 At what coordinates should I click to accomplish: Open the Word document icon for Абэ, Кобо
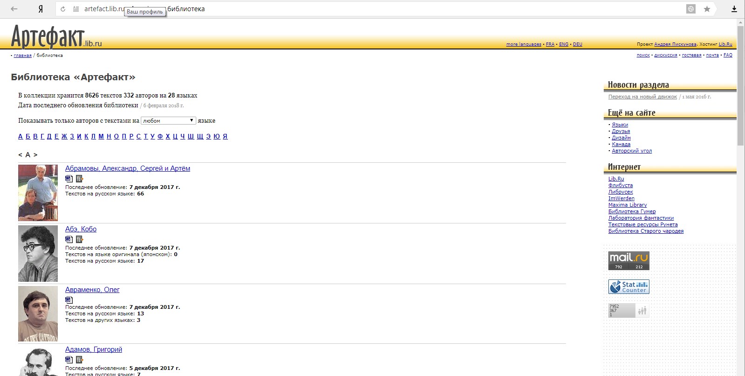(69, 239)
